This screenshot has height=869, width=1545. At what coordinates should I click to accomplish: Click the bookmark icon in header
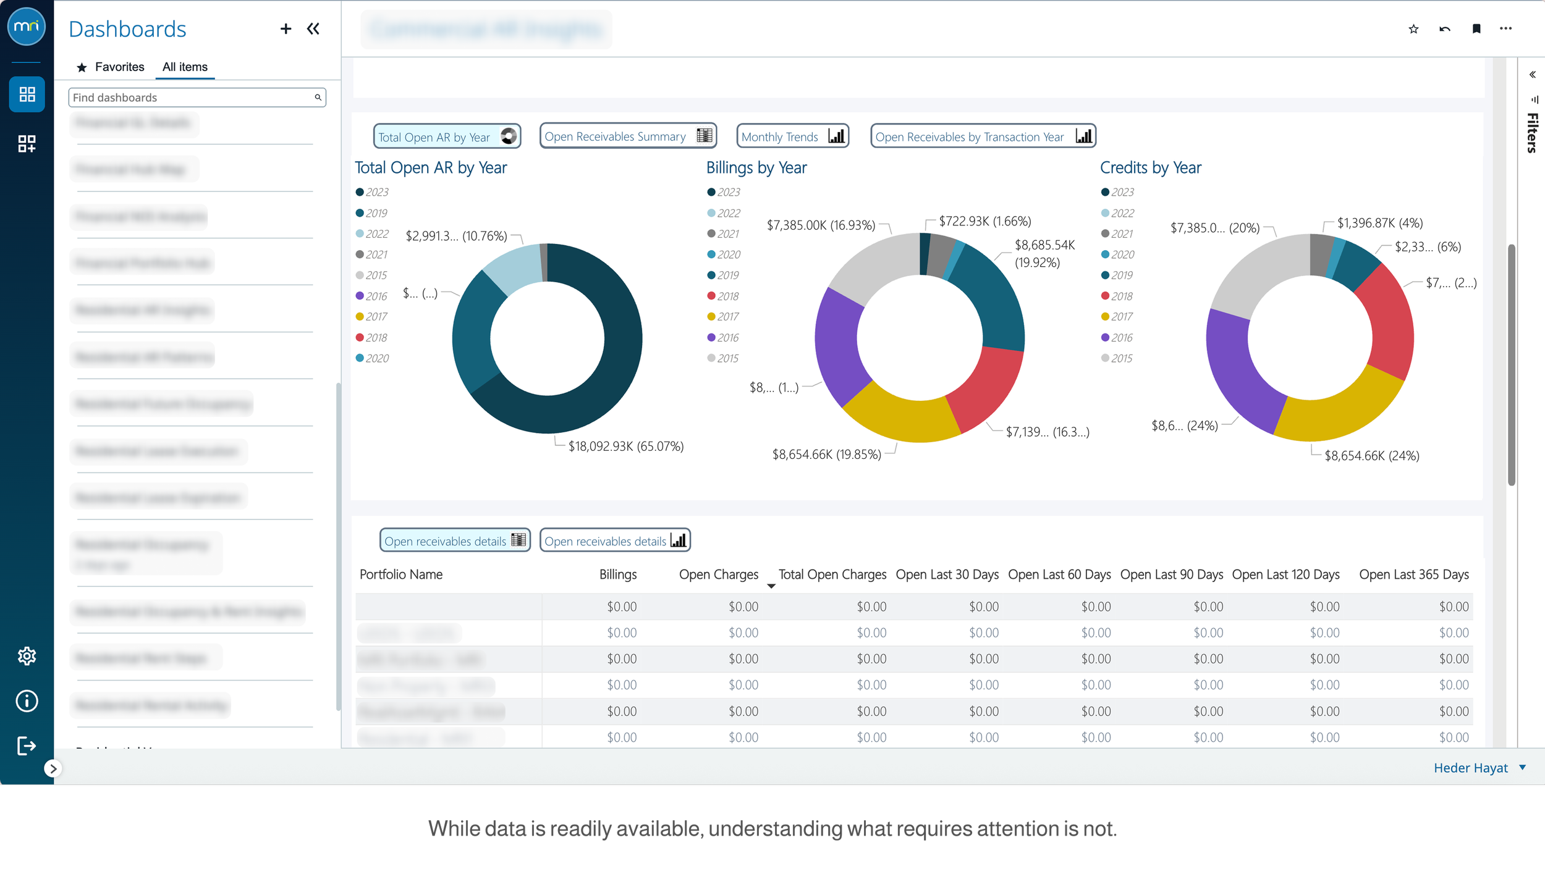point(1476,29)
